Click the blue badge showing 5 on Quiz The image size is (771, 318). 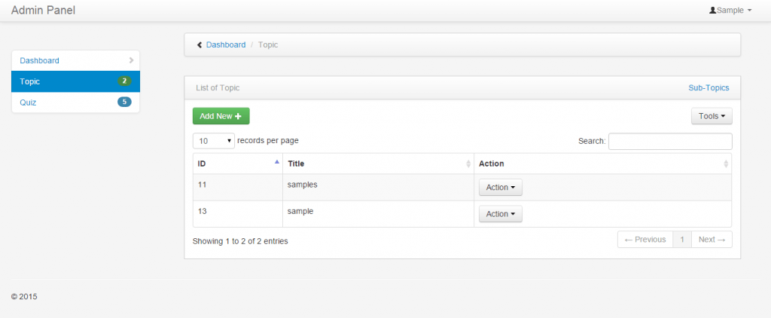[124, 102]
